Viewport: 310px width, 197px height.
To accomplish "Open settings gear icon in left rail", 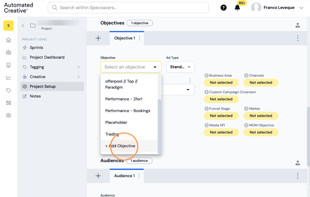I will (x=8, y=115).
